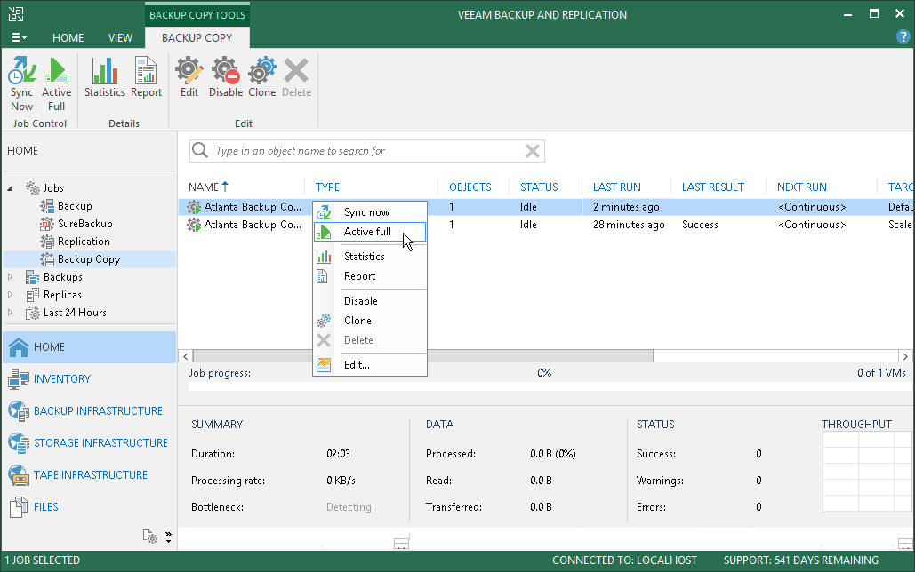
Task: Switch to the HOME ribbon tab
Action: pyautogui.click(x=68, y=37)
